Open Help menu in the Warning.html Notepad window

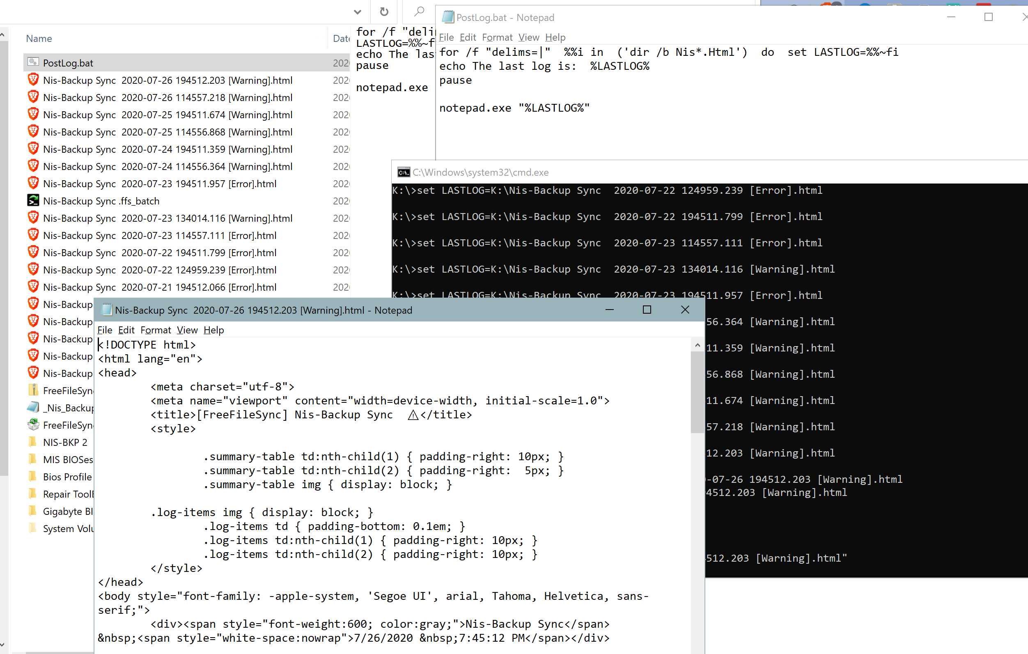(x=213, y=330)
